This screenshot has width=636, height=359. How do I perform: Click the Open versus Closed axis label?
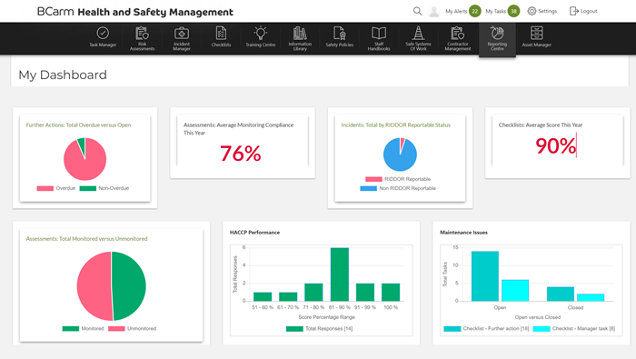click(x=538, y=317)
